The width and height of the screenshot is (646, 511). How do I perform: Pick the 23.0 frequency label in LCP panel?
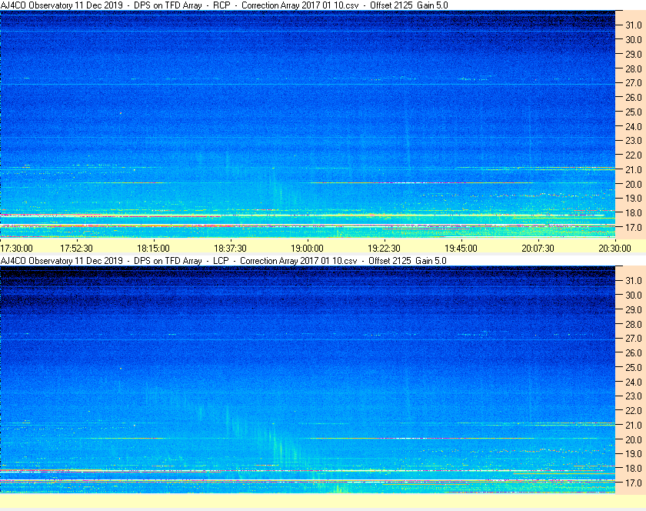click(x=634, y=396)
